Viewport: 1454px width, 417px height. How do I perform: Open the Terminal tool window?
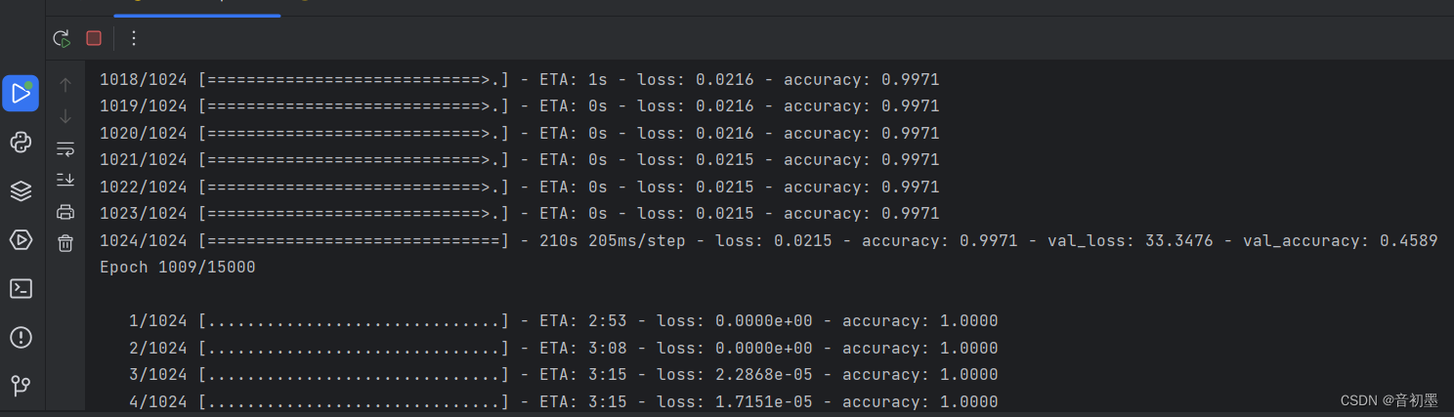tap(21, 288)
